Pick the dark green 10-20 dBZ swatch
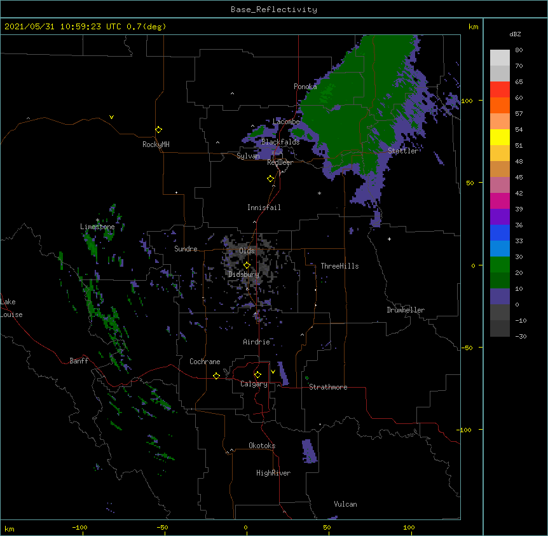The height and width of the screenshot is (536, 548). pos(500,281)
